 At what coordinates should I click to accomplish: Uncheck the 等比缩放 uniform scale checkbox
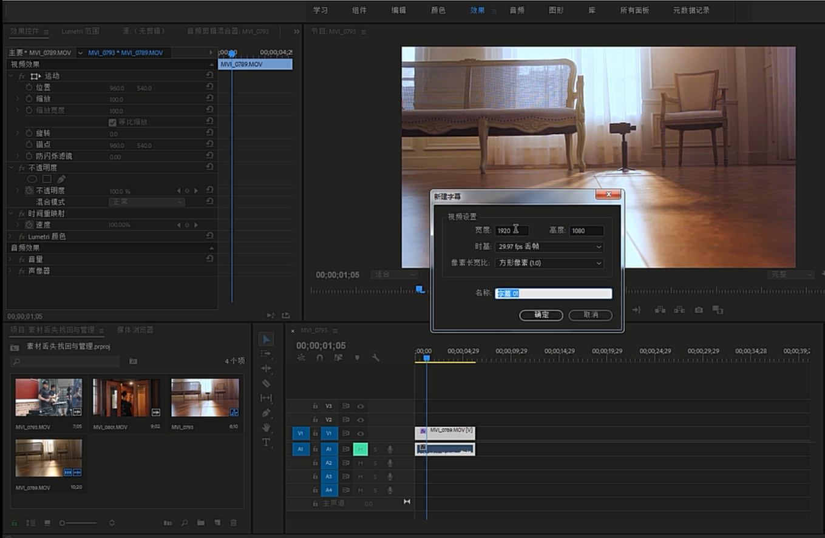click(112, 122)
